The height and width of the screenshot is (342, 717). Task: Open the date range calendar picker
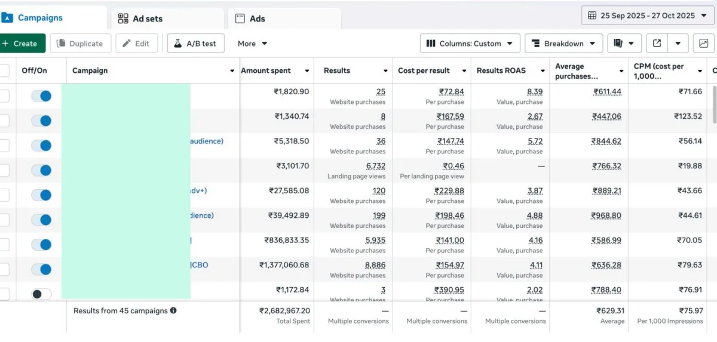[647, 16]
